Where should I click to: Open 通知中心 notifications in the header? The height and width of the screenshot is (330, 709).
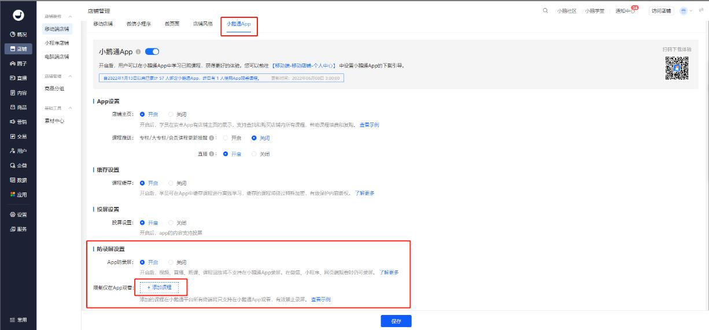click(625, 11)
